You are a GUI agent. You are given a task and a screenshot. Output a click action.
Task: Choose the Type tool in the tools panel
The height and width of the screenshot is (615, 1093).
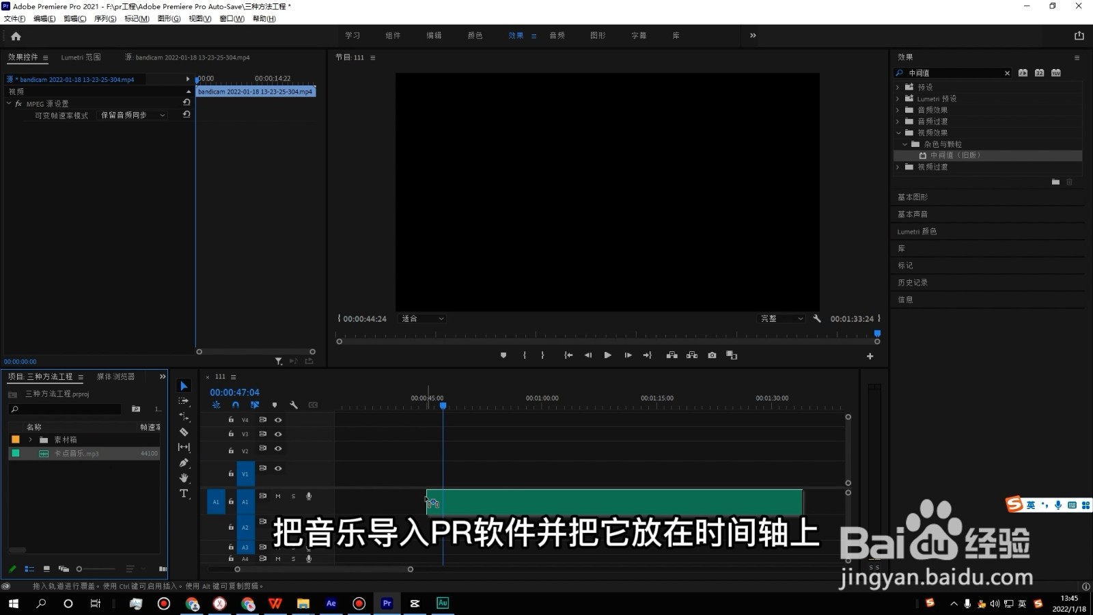click(x=183, y=493)
